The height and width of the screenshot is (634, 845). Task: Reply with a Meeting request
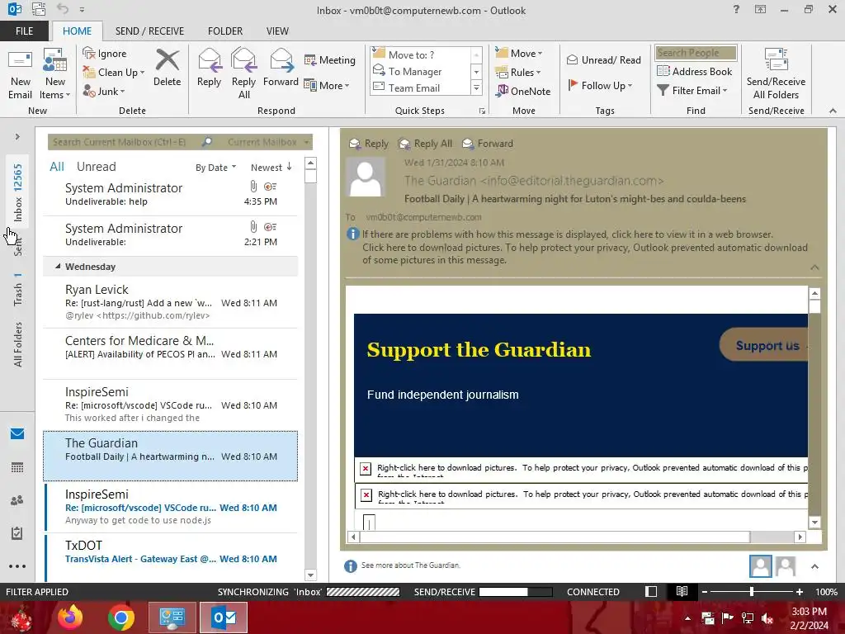pos(330,59)
